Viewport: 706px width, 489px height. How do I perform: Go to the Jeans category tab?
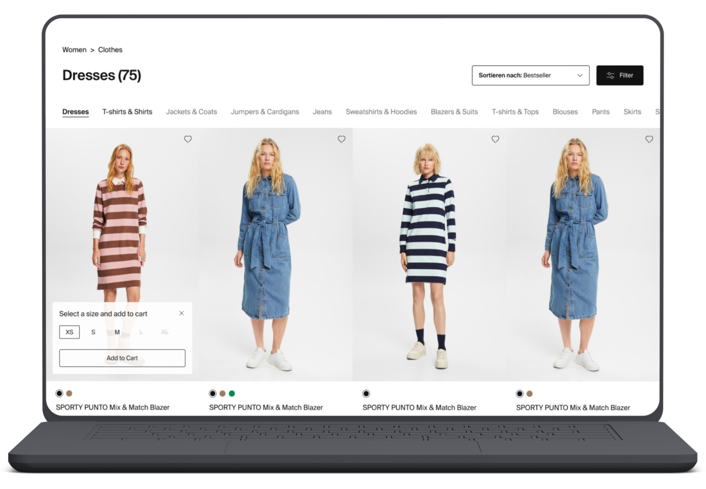pos(322,112)
